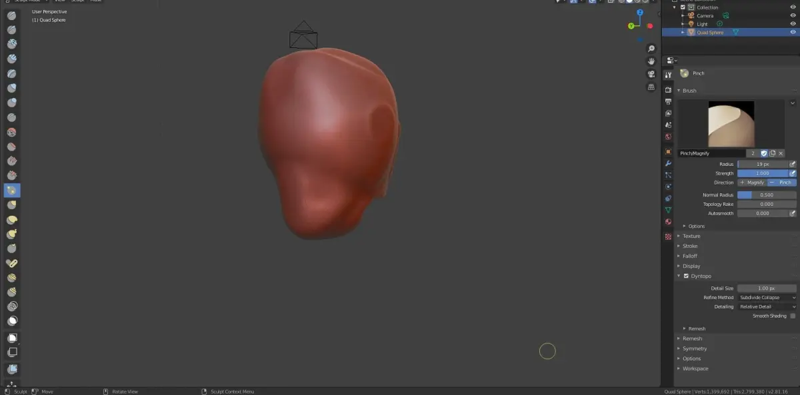Disable the Dyntopo checkbox
This screenshot has width=800, height=395.
pos(686,276)
